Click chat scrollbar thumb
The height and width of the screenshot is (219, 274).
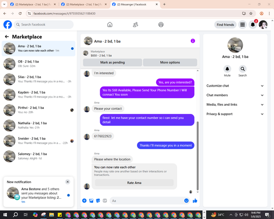click(197, 156)
